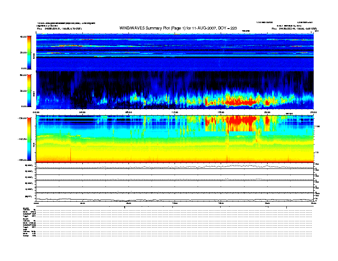Click the bottom magnetic field line plot strip

point(175,197)
